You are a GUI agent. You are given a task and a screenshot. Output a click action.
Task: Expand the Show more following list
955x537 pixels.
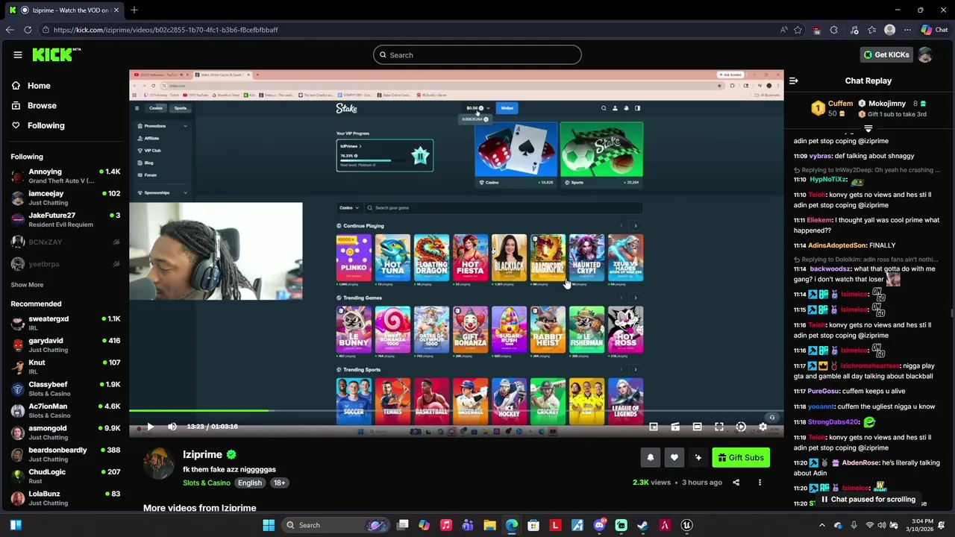click(x=27, y=285)
